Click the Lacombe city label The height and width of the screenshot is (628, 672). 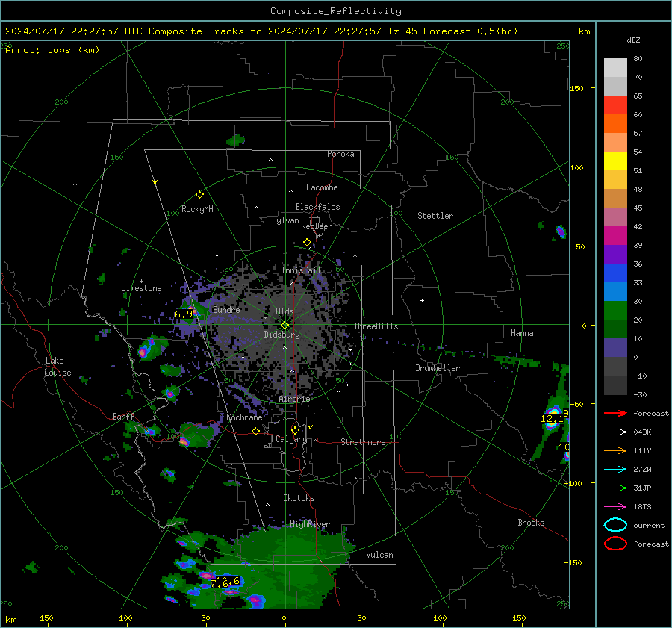click(x=322, y=187)
